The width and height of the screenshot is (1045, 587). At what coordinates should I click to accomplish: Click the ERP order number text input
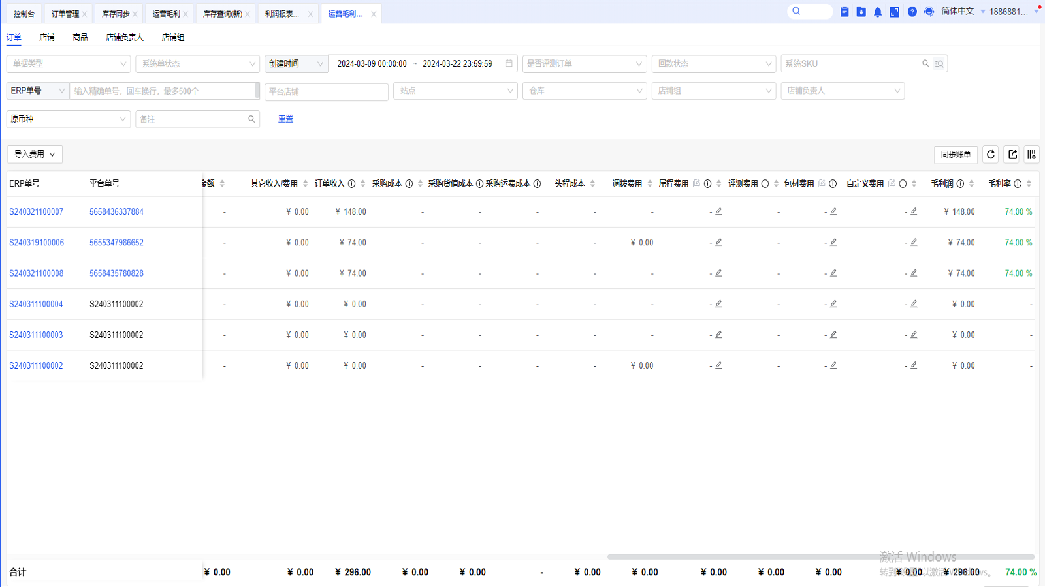pyautogui.click(x=165, y=91)
